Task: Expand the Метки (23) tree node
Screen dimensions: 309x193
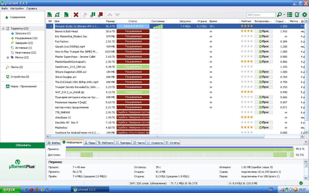Action: (8, 58)
